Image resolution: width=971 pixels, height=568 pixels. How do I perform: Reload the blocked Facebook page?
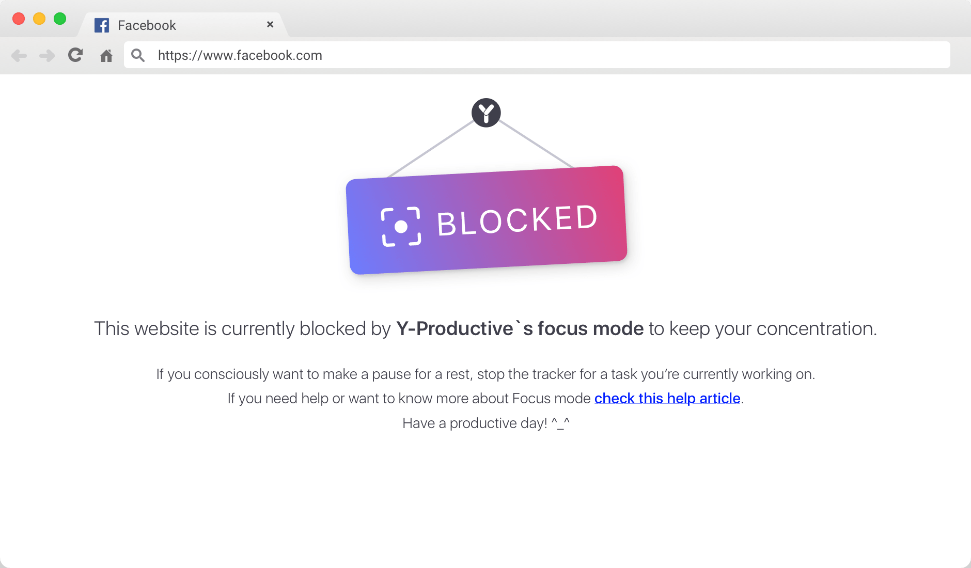point(76,55)
